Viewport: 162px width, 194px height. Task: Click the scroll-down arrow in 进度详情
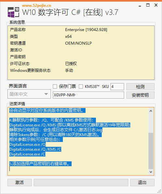(x=151, y=172)
